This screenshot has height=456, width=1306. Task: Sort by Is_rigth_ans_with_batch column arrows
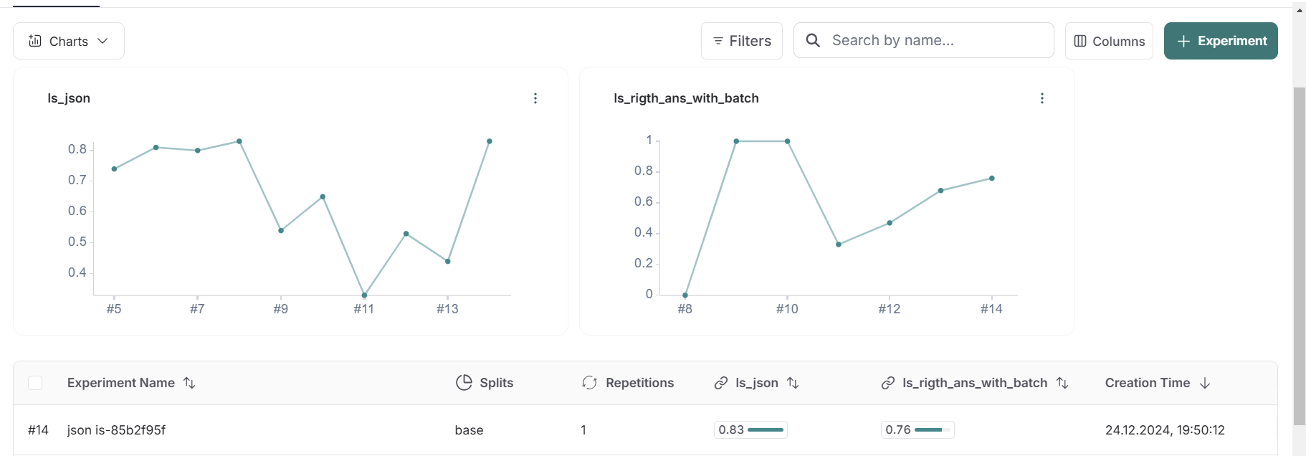tap(1062, 383)
